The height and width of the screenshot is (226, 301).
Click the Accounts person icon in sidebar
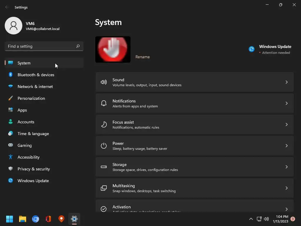tap(11, 122)
